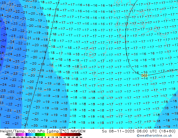The image size is (178, 138).
Task: Click the NAVGEM model name label
Action: tap(78, 131)
